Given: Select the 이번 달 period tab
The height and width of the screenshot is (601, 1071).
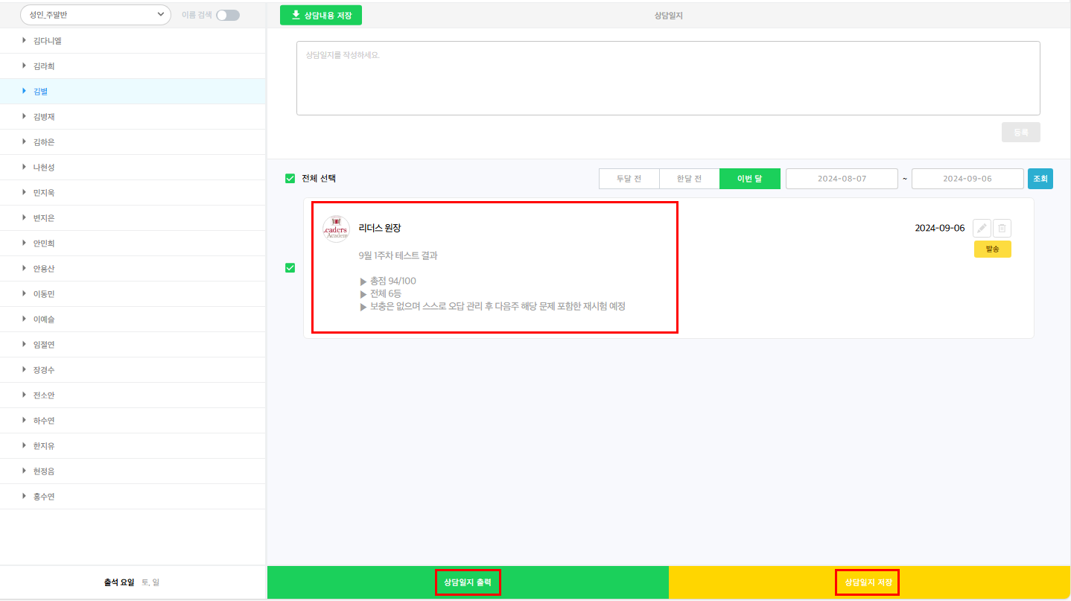Looking at the screenshot, I should click(x=749, y=179).
